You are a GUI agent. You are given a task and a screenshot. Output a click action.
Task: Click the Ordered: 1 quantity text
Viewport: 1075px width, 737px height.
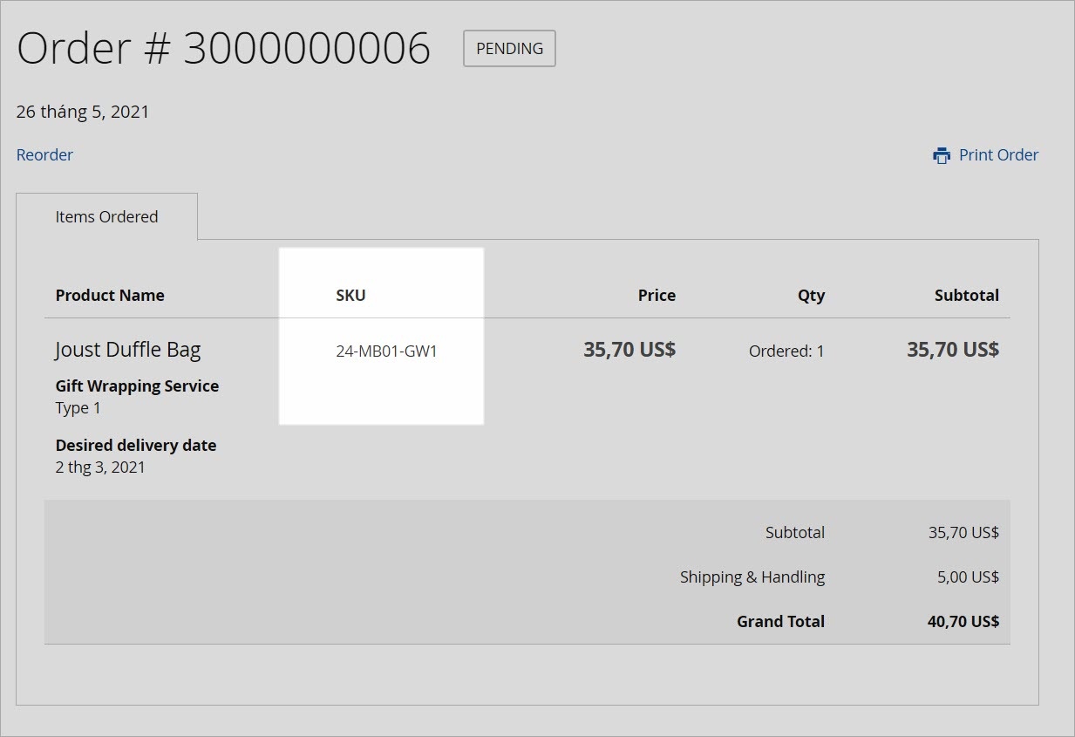[786, 351]
